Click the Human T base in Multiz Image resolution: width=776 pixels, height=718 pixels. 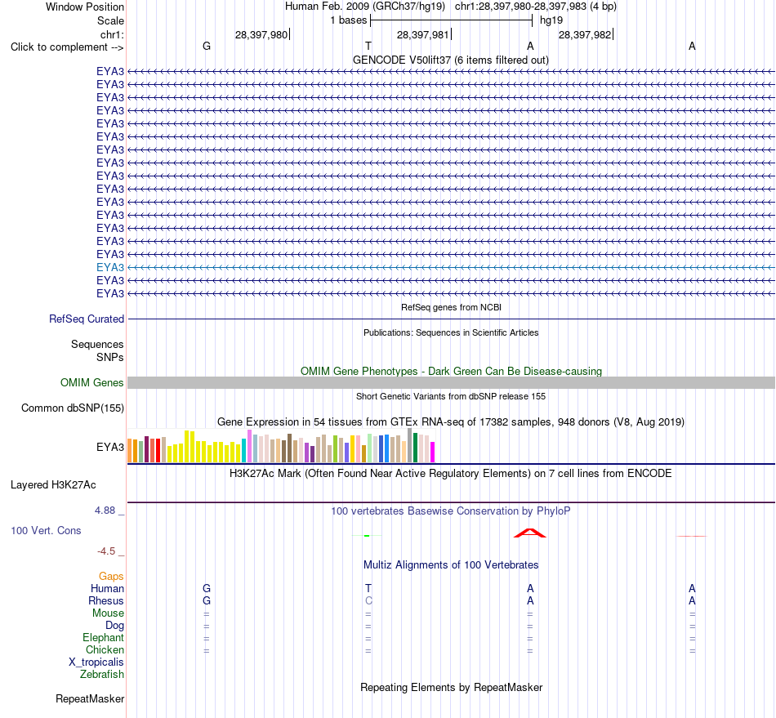point(368,588)
